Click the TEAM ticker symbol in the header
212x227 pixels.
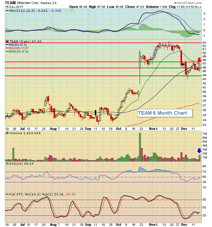tap(10, 3)
